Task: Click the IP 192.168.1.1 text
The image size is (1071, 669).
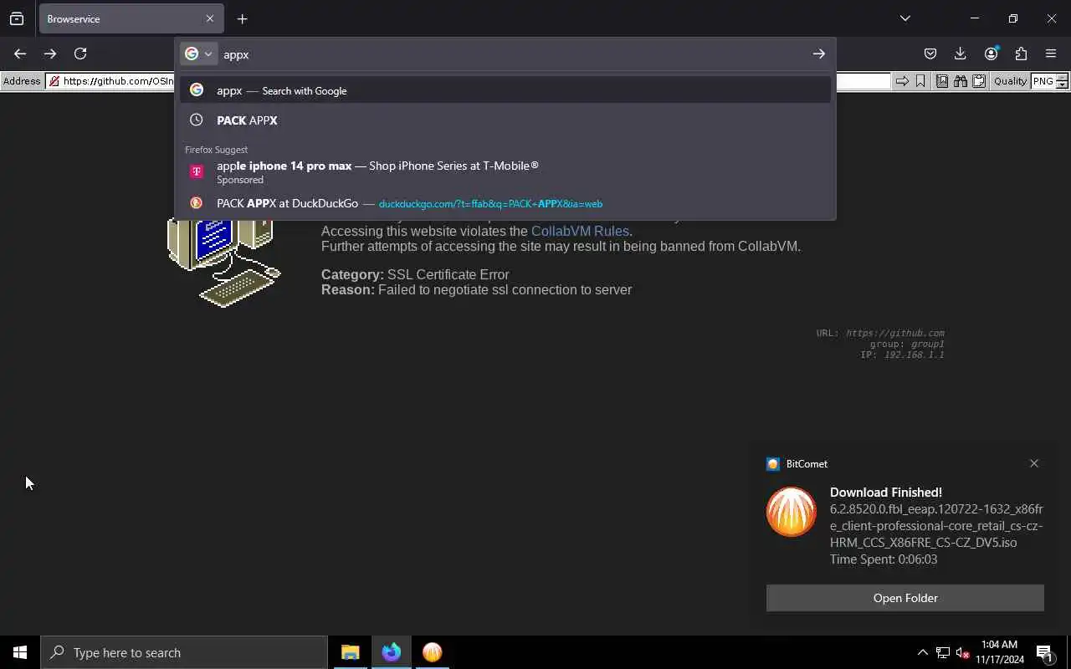Action: click(x=914, y=355)
